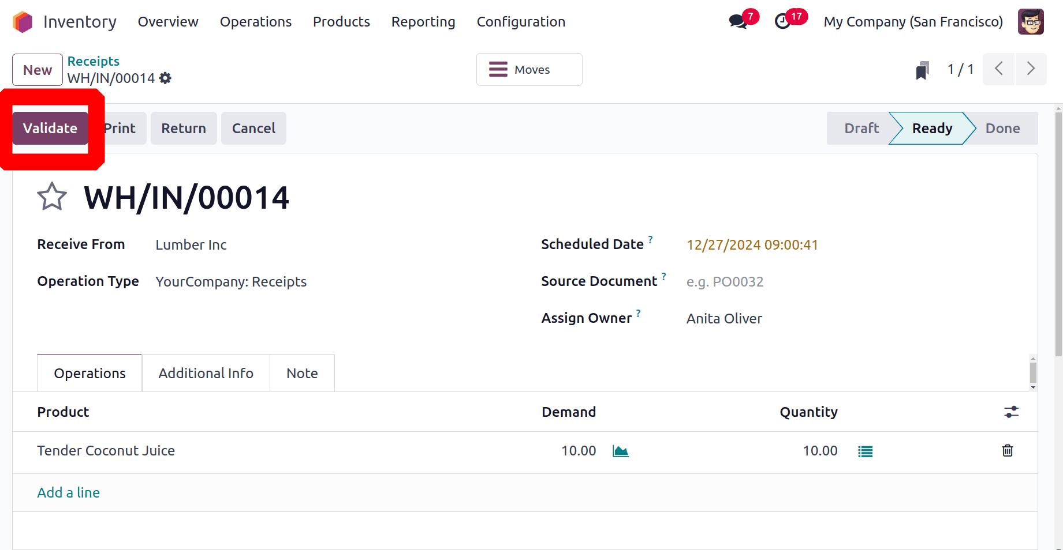Sort by Quantity column header
Screen dimensions: 1063x550
[x=808, y=412]
